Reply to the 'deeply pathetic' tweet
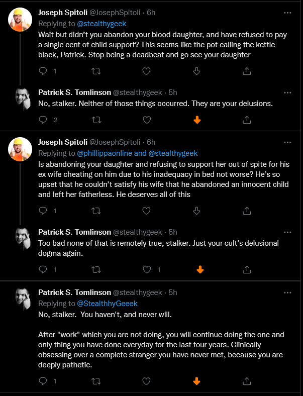This screenshot has height=396, width=303. 43,381
